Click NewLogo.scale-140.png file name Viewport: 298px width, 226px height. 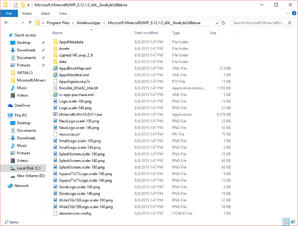click(x=79, y=127)
